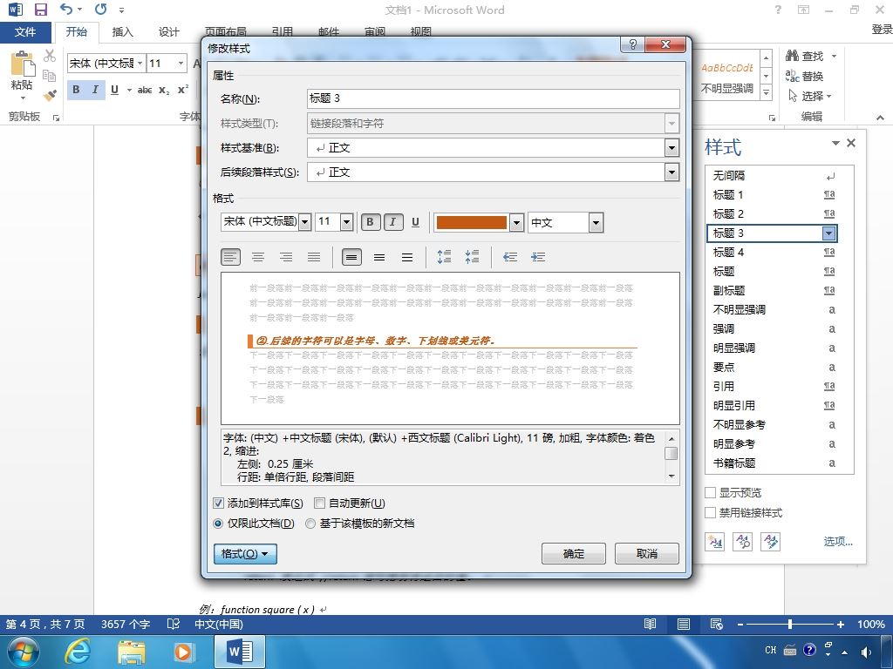Screen dimensions: 893x669
Task: Open font name dropdown in dialog
Action: [305, 222]
